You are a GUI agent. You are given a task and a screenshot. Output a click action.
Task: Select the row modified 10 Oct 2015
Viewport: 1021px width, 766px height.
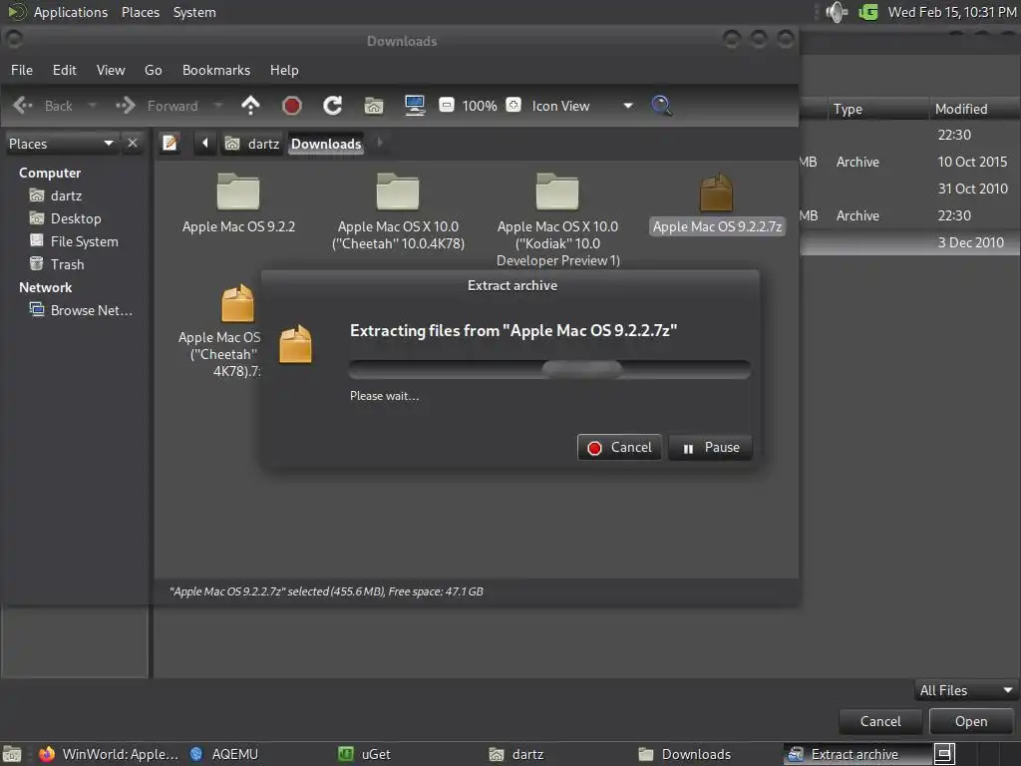(910, 162)
